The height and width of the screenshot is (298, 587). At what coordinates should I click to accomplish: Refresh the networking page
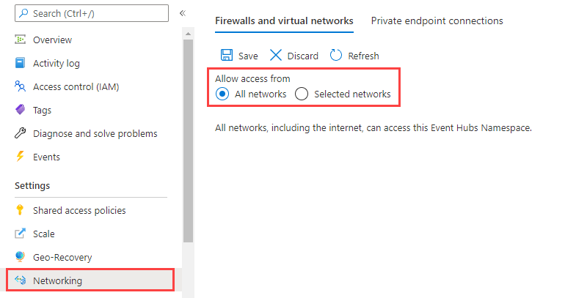(354, 56)
